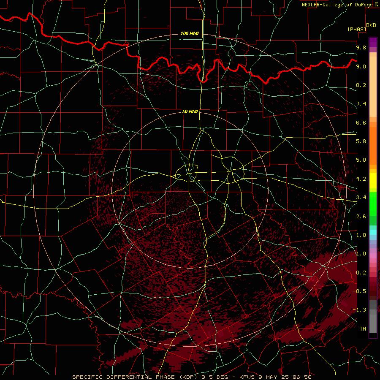Click the TH threshold label on the scale
The height and width of the screenshot is (380, 380).
(363, 329)
